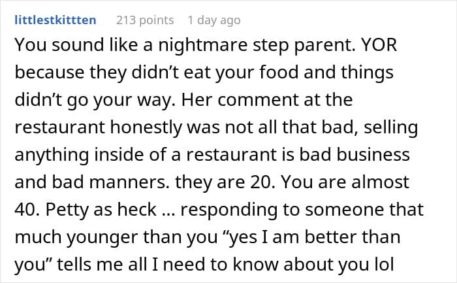Click the line starting 'anything inside of a restaurant'
The width and height of the screenshot is (457, 283).
point(212,156)
